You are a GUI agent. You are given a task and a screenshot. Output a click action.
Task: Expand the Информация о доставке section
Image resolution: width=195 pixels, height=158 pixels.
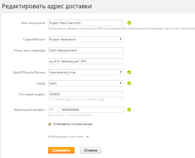(66, 137)
